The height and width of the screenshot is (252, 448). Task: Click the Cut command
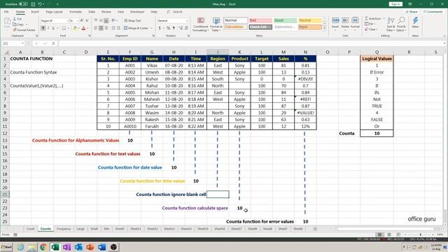click(x=17, y=19)
